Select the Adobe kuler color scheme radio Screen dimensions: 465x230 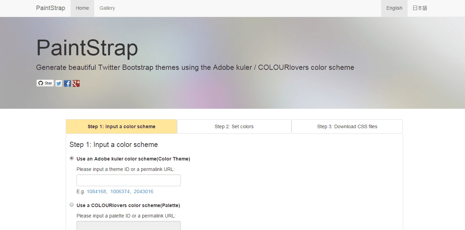(72, 158)
